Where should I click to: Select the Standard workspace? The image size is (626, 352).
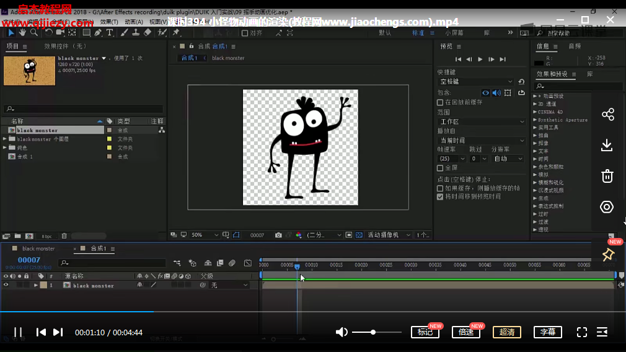[418, 33]
